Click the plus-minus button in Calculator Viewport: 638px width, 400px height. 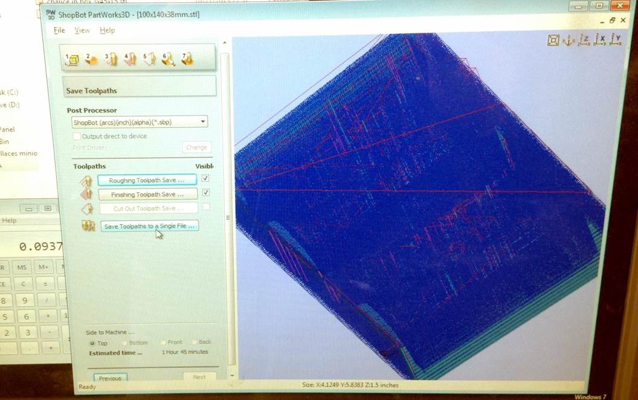point(45,283)
